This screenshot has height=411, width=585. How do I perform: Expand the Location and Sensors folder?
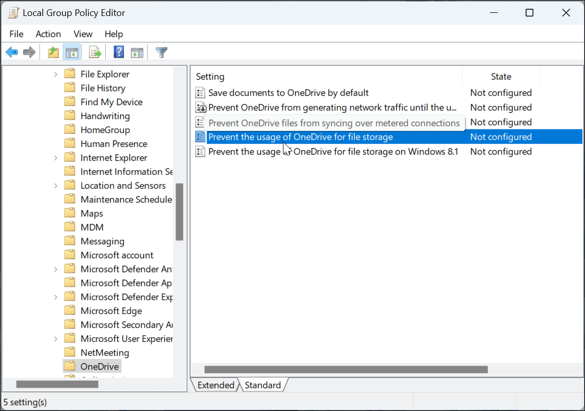tap(56, 186)
